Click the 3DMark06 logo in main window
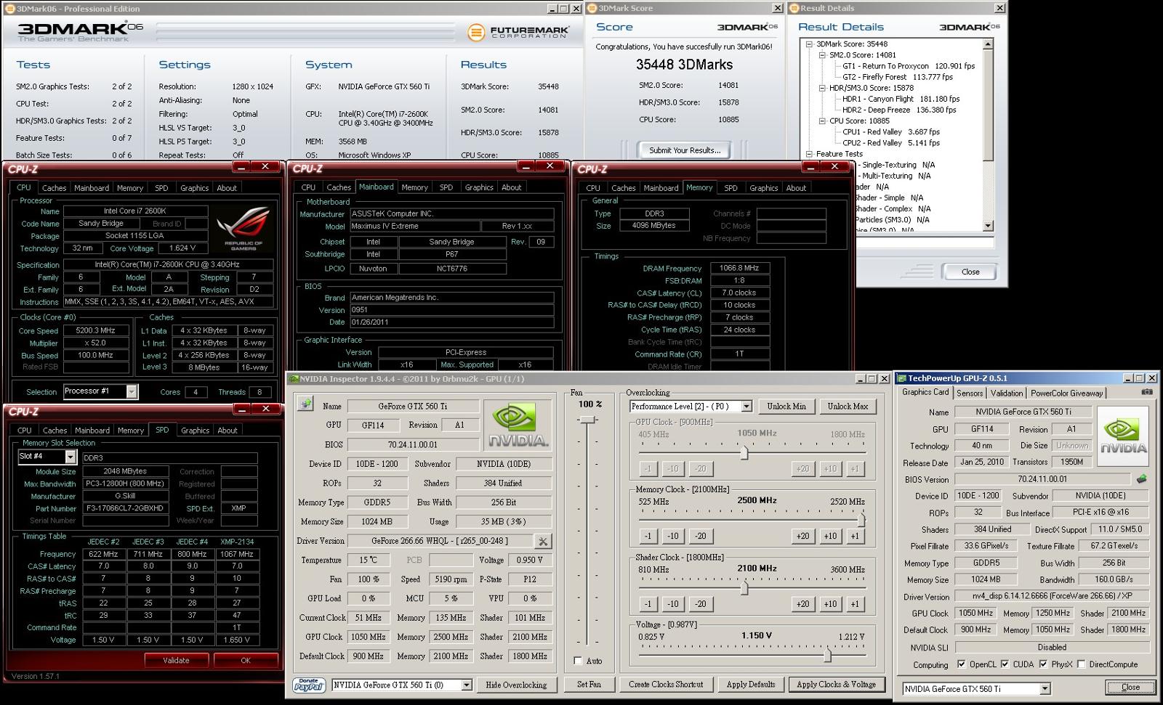Screen dimensions: 1163x705 (x=80, y=30)
